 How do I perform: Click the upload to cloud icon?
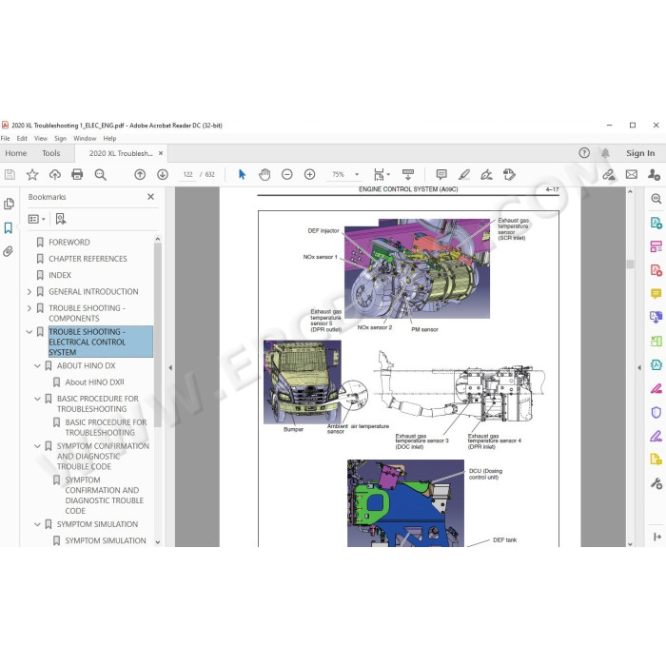point(55,174)
